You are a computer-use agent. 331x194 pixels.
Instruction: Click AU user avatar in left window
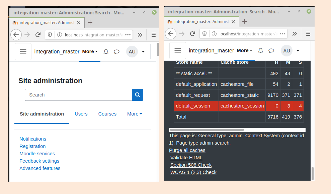[x=132, y=52]
